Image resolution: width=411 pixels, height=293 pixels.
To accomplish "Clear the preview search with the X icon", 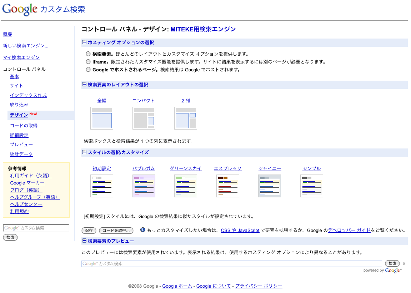I will tap(404, 264).
